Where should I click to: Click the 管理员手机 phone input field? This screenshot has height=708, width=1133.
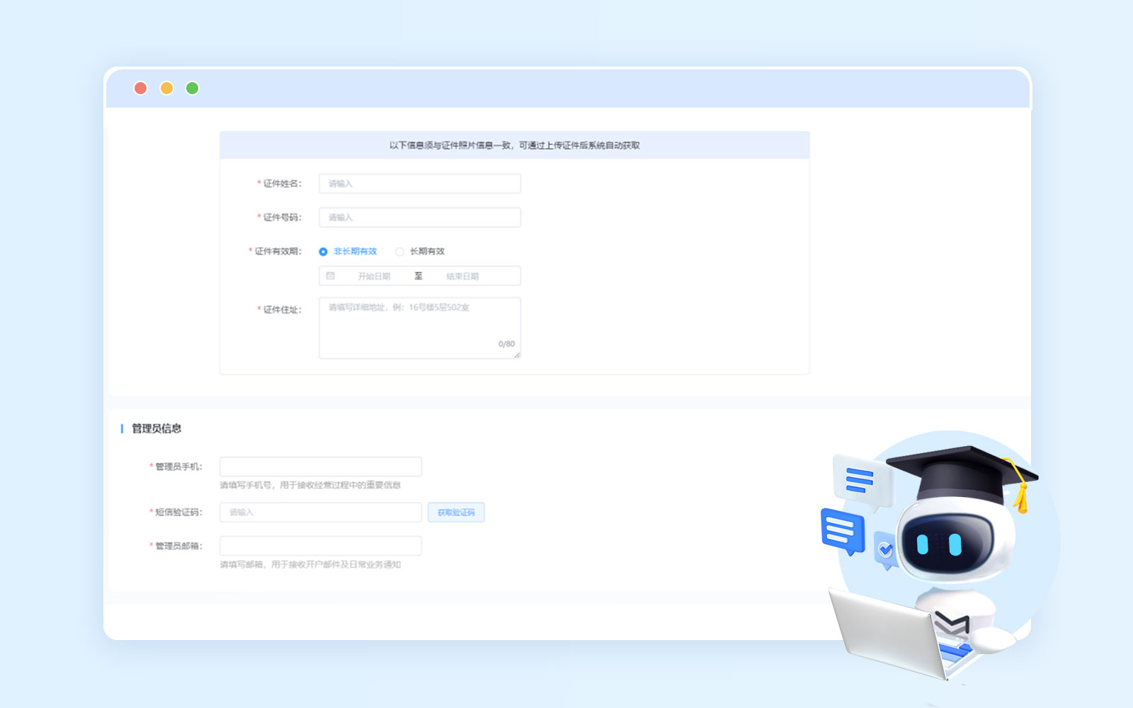tap(321, 467)
